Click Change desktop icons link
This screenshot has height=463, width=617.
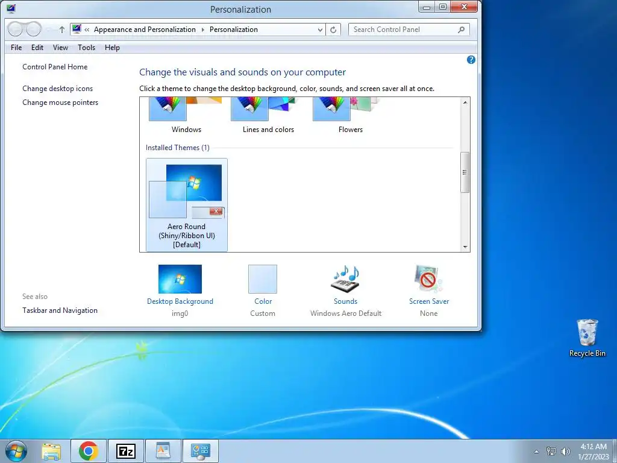(57, 89)
